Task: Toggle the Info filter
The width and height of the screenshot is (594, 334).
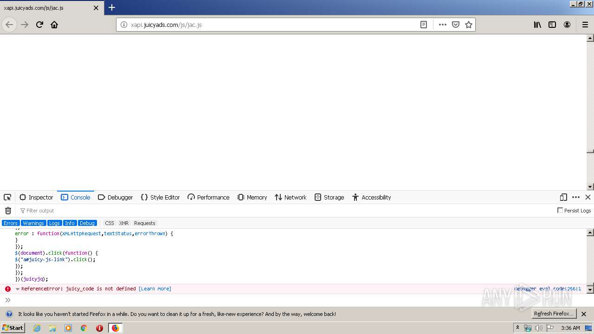Action: coord(70,223)
